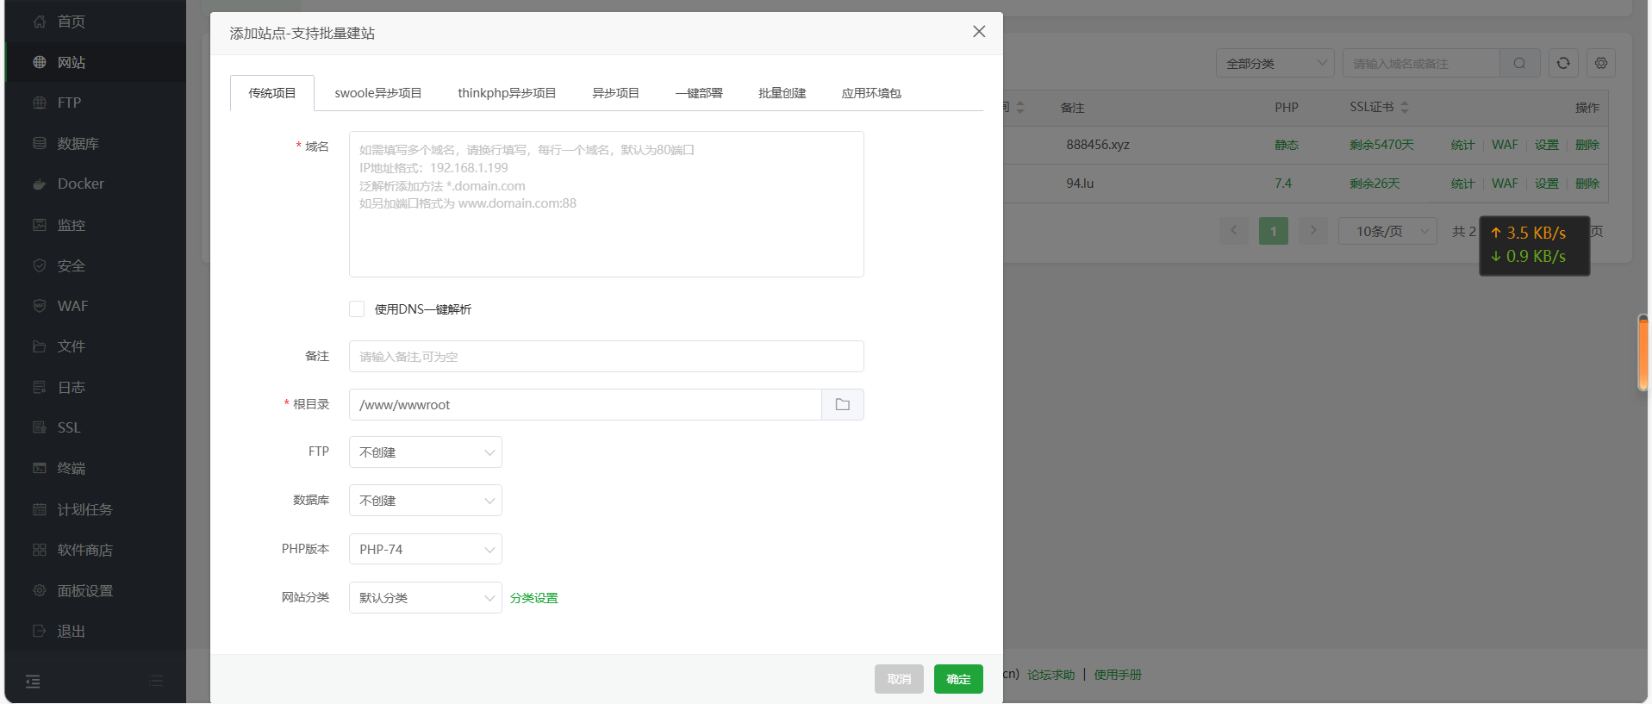Click the refresh icon in site list

click(1562, 63)
